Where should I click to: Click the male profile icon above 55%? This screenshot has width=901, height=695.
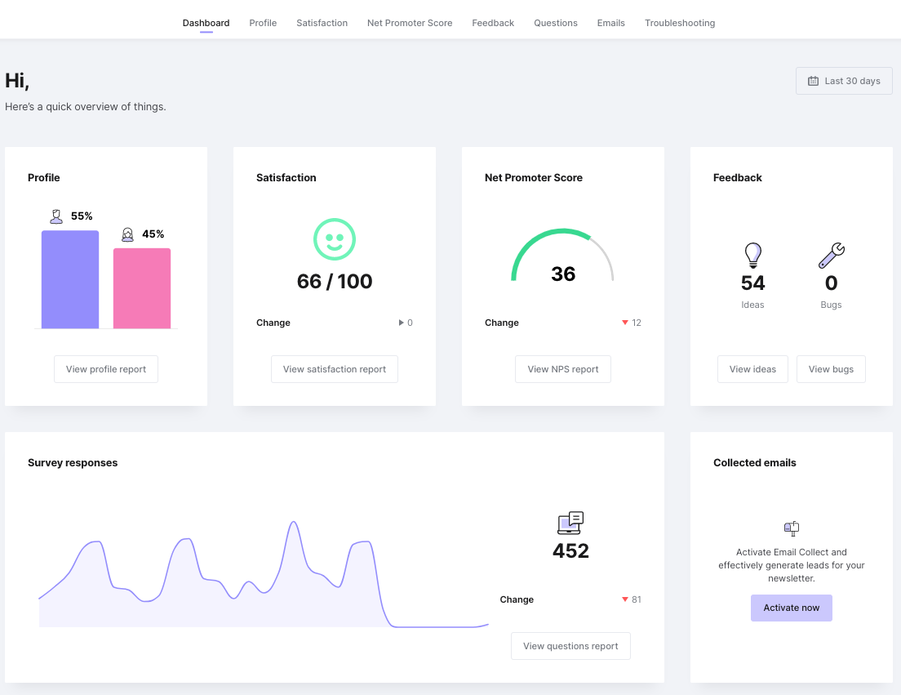[x=55, y=215]
